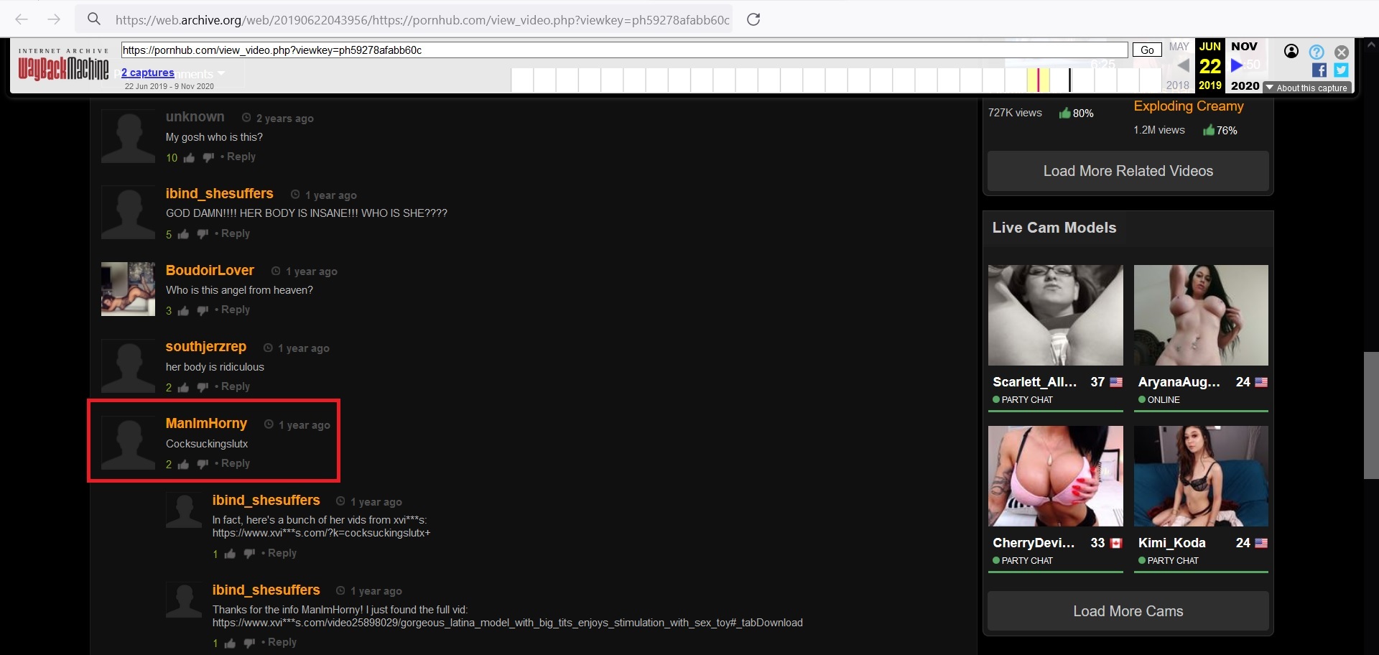1379x655 pixels.
Task: Reply to the "Thanks for the info" comment
Action: (282, 642)
